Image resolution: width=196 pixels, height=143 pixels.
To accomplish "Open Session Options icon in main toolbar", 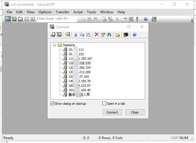I will point(125,19).
